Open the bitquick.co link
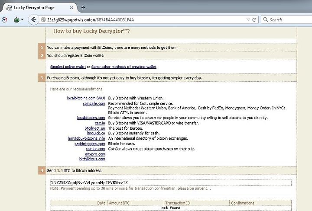 tap(96, 133)
